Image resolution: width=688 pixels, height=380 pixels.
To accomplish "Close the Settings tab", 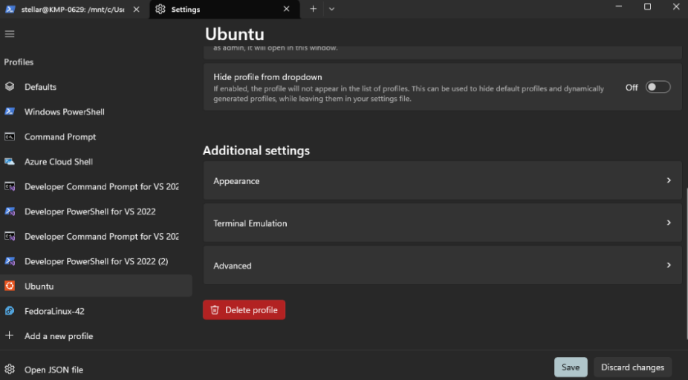I will tap(286, 9).
